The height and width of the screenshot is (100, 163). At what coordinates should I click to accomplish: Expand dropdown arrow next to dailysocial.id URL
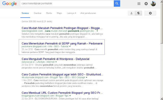click(56, 62)
